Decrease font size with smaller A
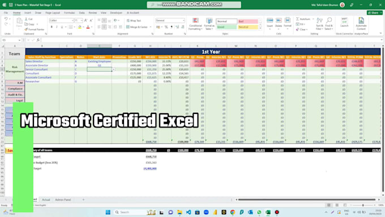 [91, 20]
